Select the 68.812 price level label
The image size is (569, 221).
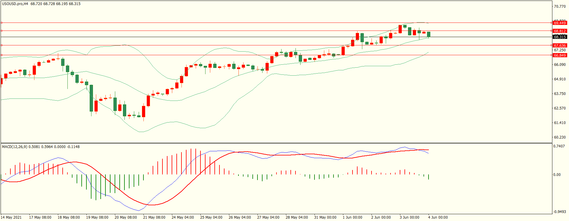(559, 31)
